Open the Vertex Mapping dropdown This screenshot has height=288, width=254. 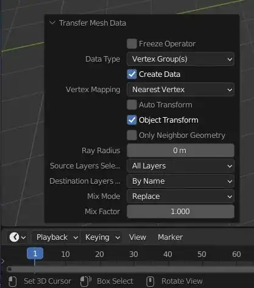pyautogui.click(x=180, y=90)
